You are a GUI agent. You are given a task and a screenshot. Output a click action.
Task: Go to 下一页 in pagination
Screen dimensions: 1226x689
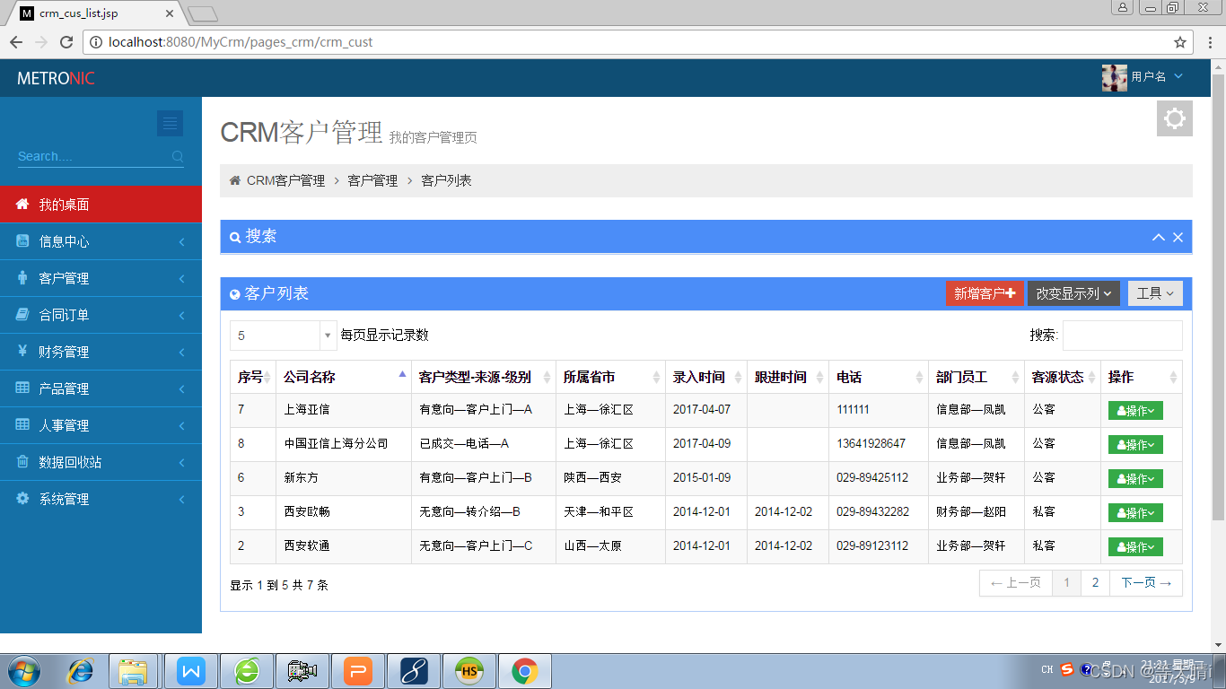(1146, 582)
